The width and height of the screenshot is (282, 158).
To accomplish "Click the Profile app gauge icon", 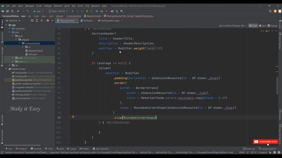I will (96, 11).
